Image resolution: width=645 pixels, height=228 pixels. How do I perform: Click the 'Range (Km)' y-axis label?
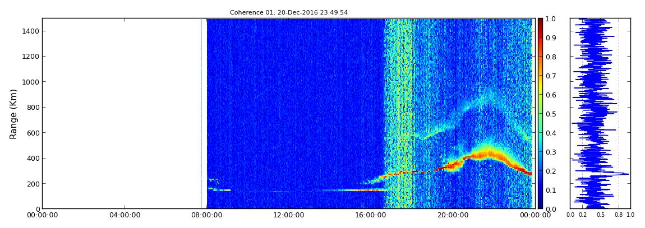pos(13,114)
